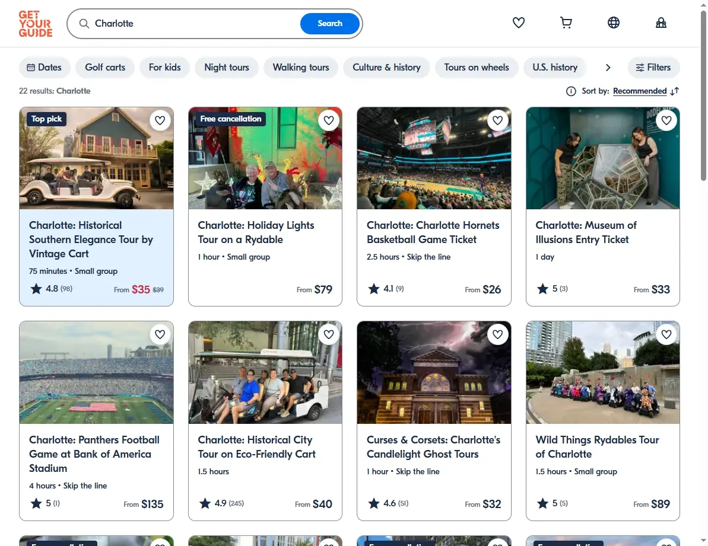The height and width of the screenshot is (546, 708).
Task: Open the GetYourGuide logo home link
Action: point(36,24)
